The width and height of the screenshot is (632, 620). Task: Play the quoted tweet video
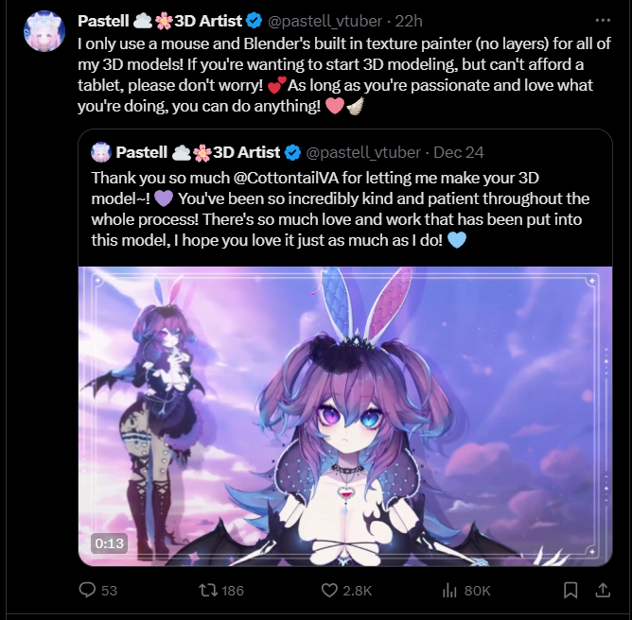[345, 416]
